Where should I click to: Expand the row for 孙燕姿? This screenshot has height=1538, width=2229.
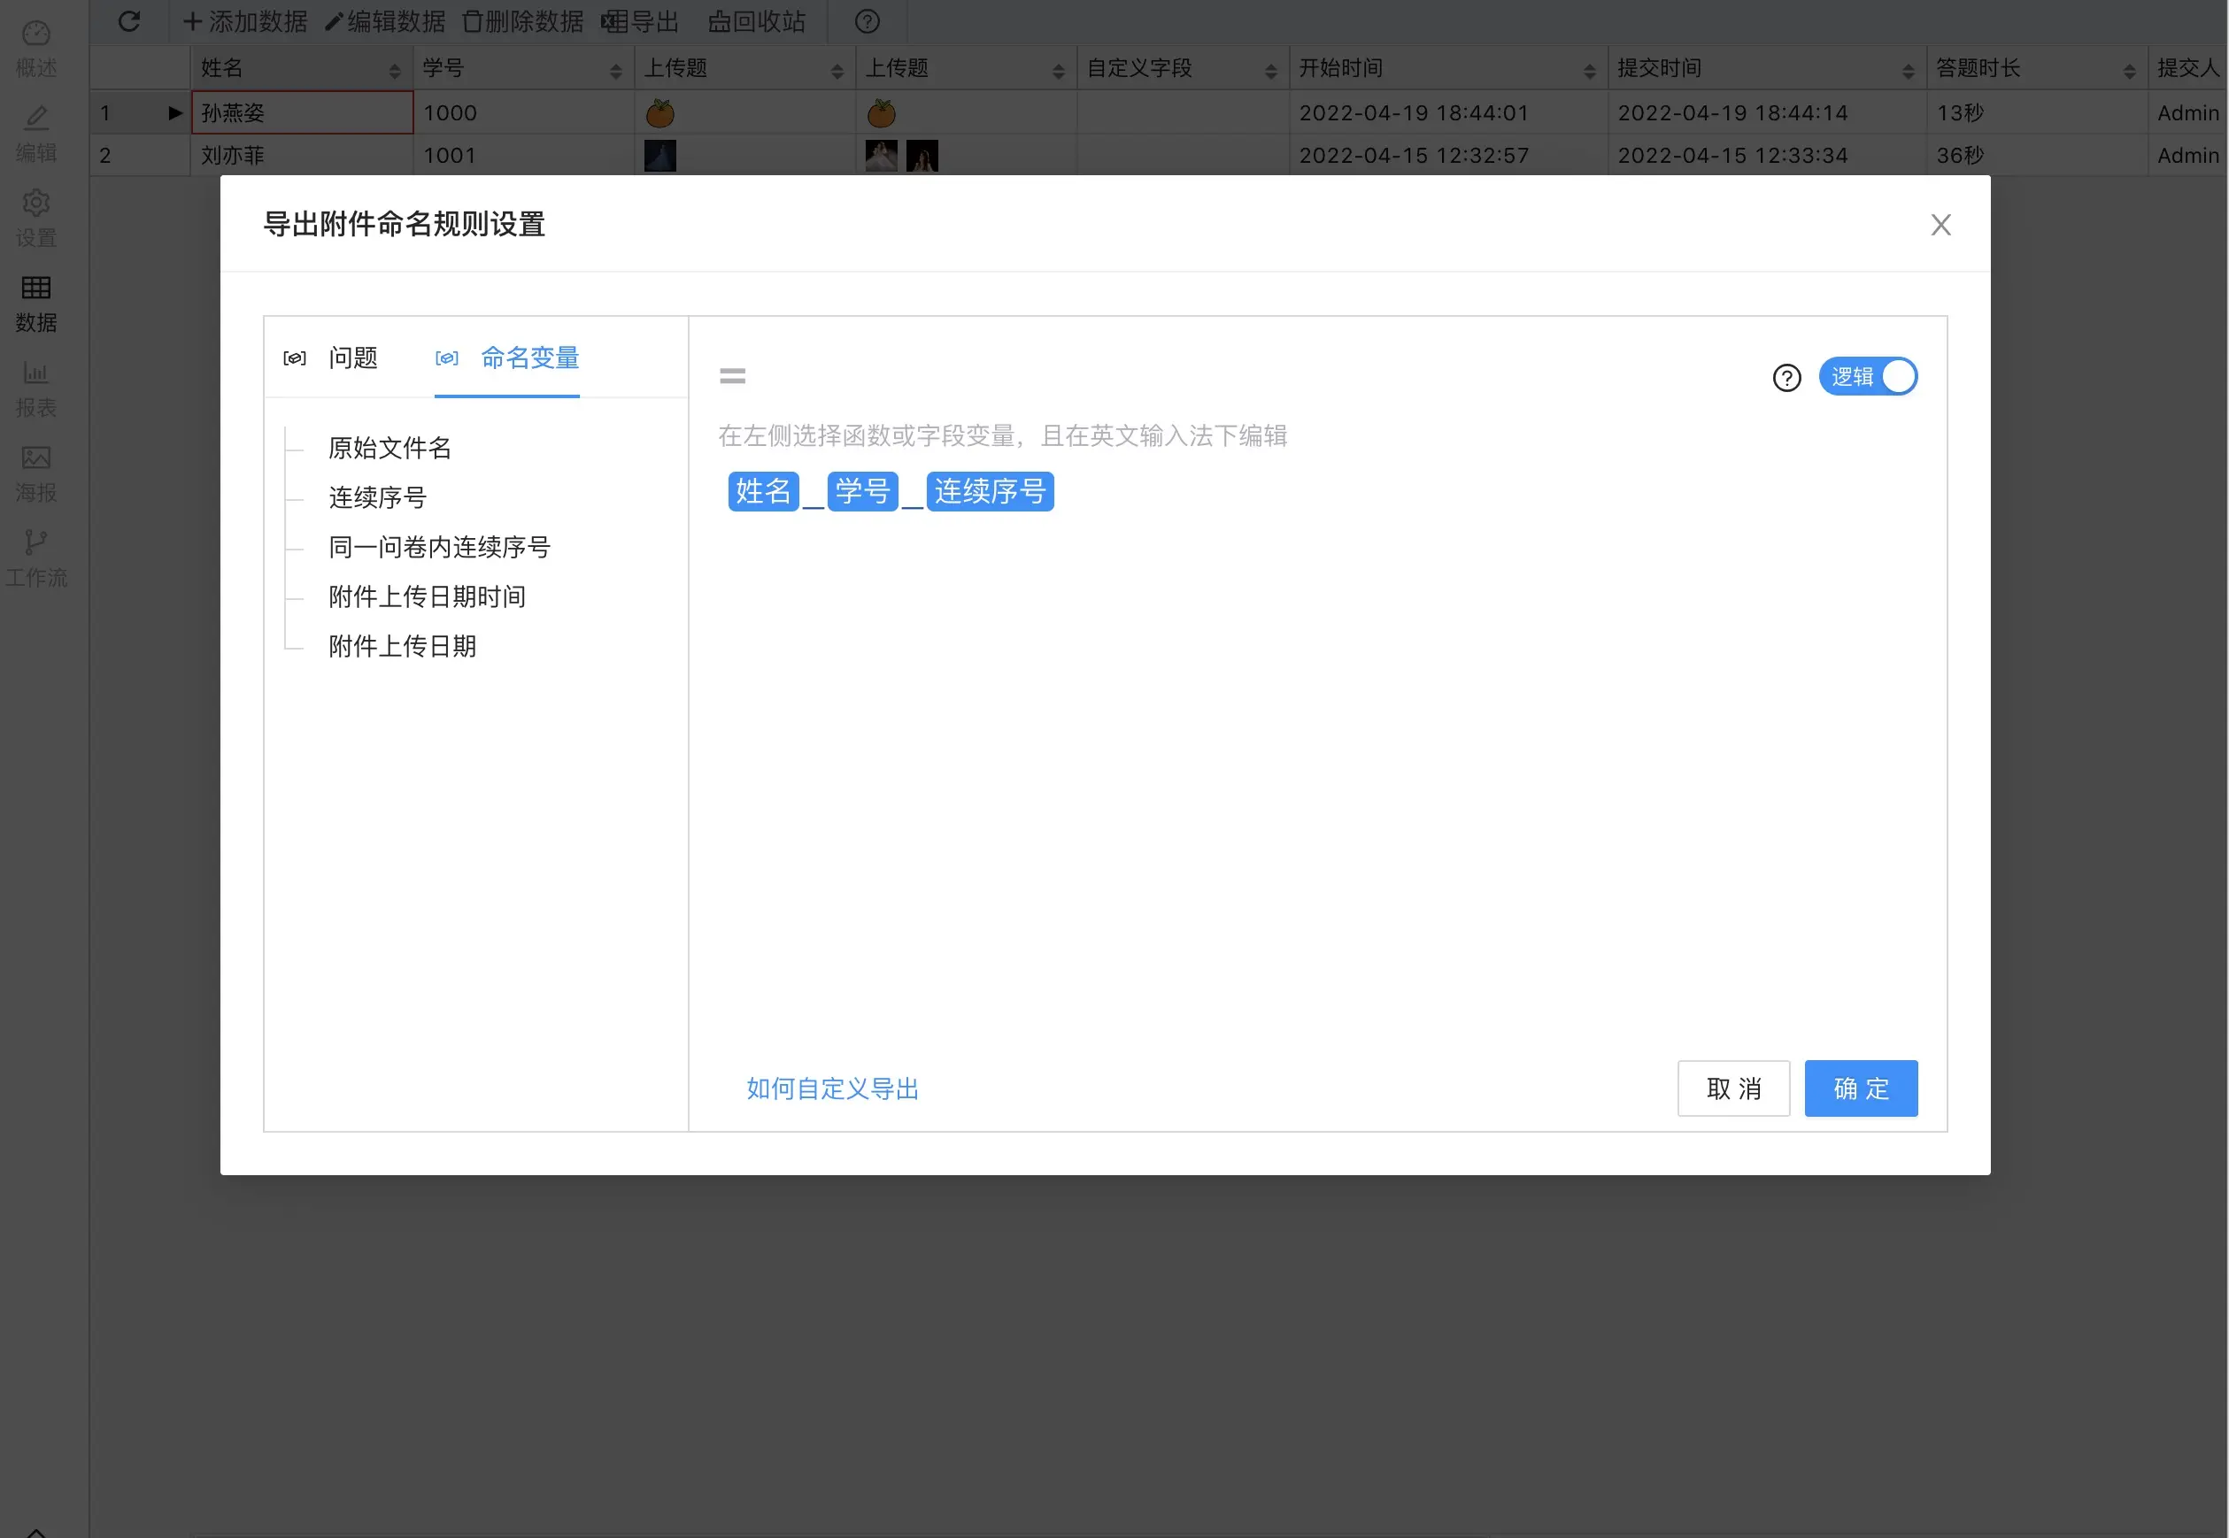pos(174,112)
